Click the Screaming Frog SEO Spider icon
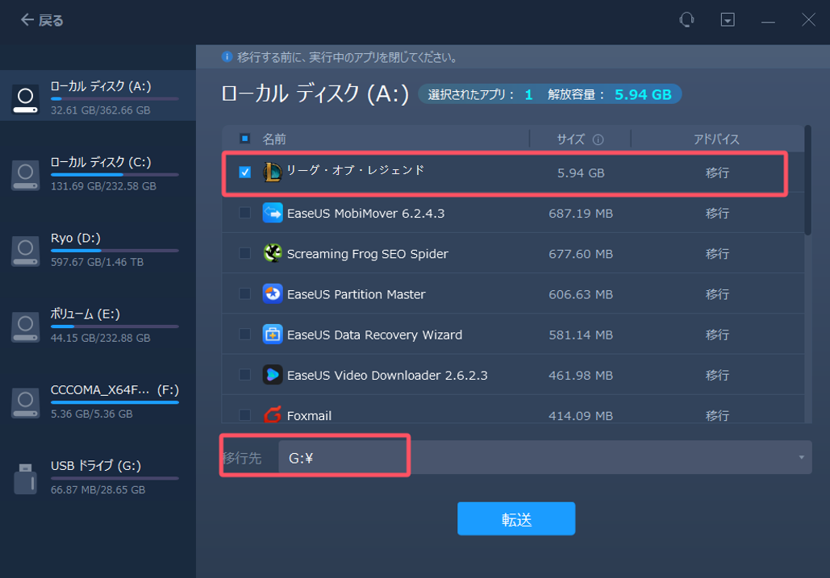Viewport: 830px width, 578px height. coord(272,253)
